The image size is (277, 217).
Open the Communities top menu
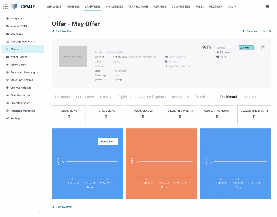(181, 6)
